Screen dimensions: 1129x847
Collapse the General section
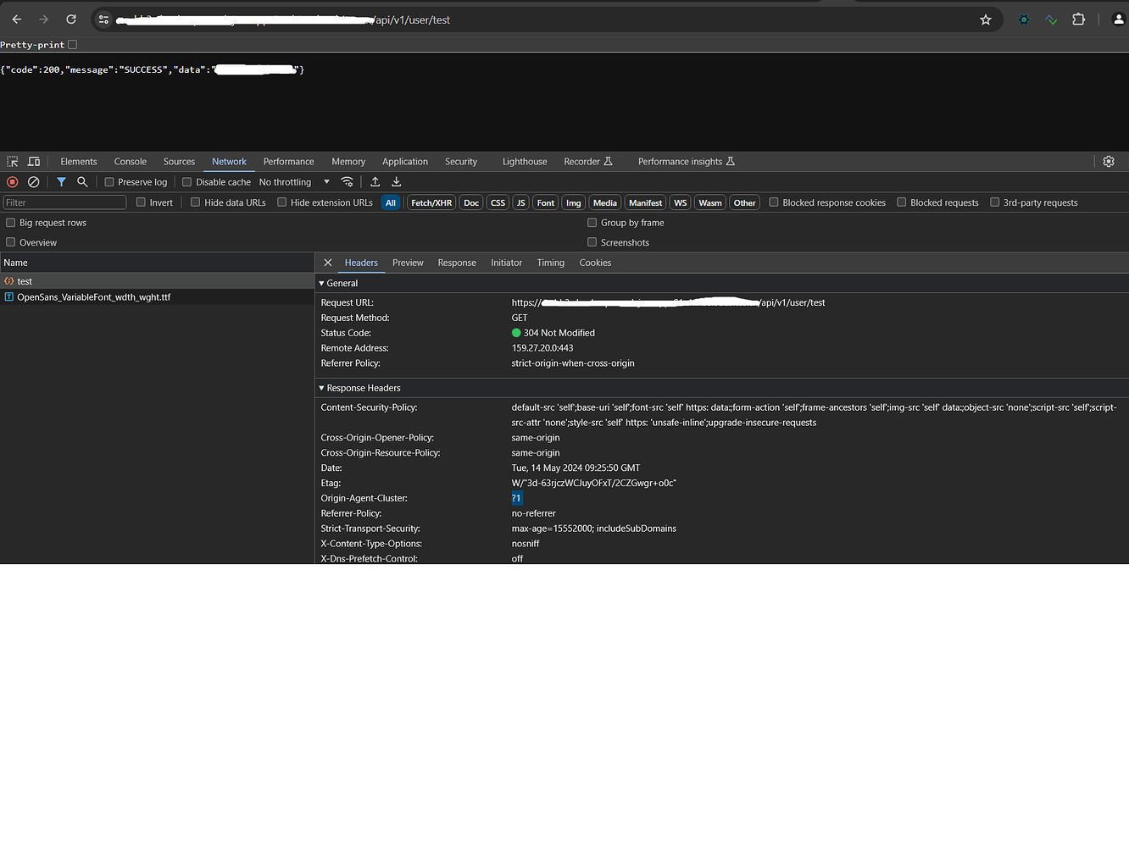(x=322, y=283)
